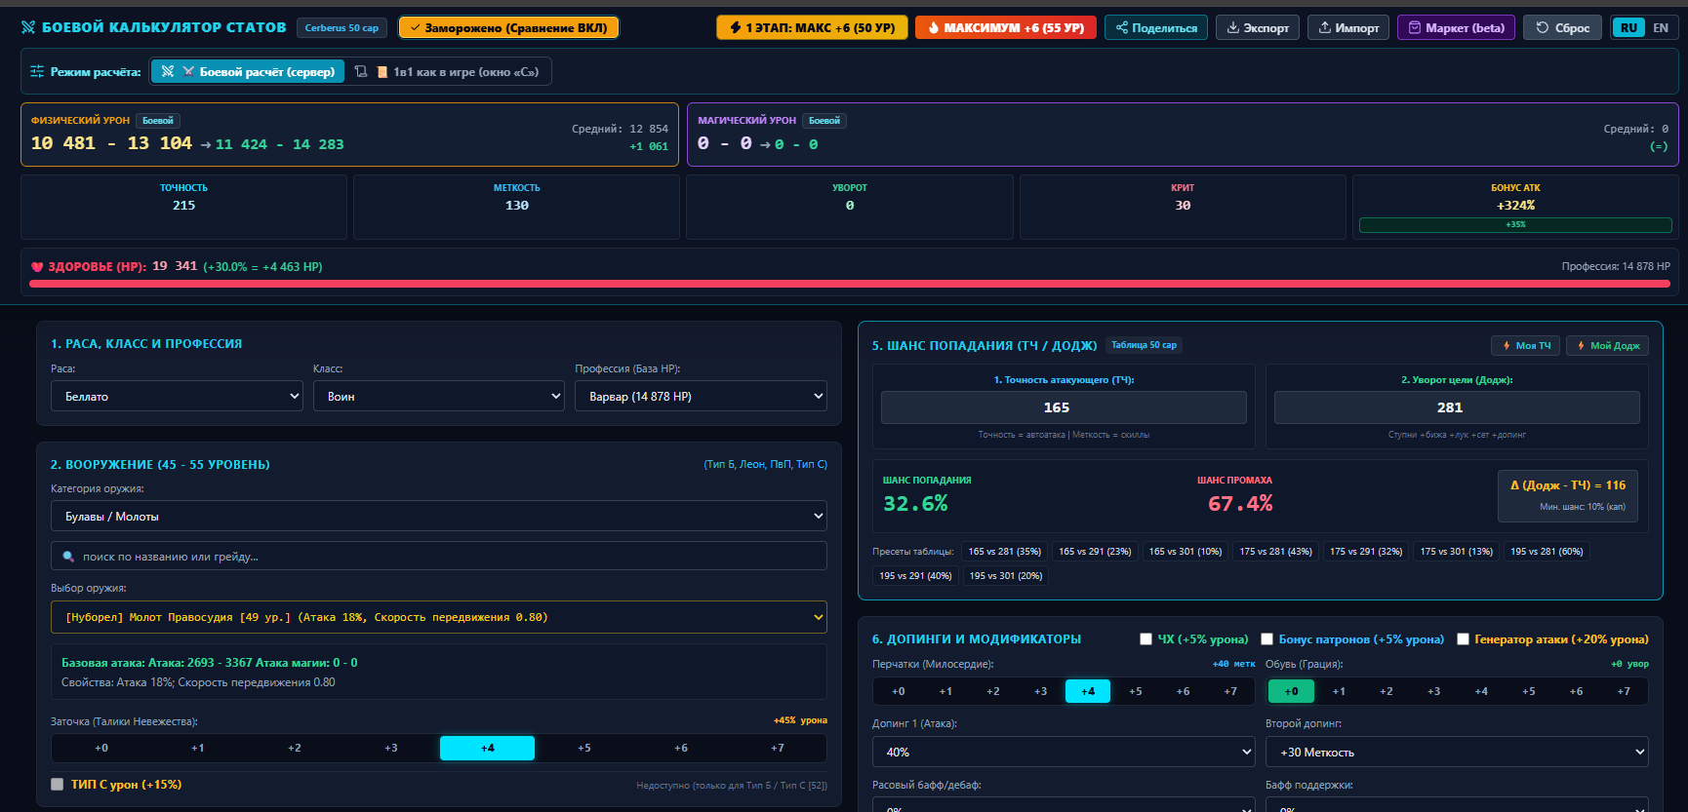
Task: Choose the 195 vs 301 (20%) preset
Action: (x=1006, y=576)
